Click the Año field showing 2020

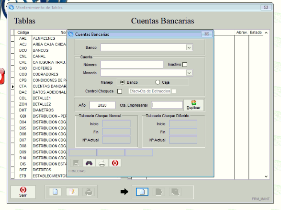(x=102, y=105)
